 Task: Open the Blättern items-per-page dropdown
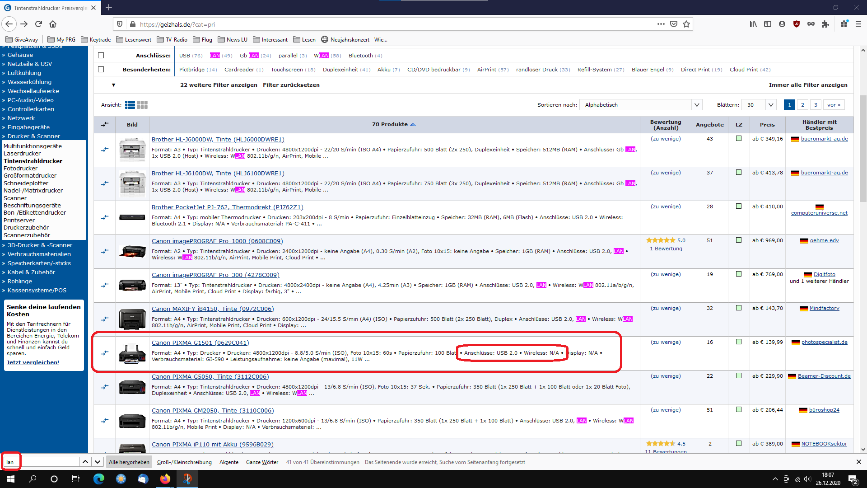[x=759, y=105]
